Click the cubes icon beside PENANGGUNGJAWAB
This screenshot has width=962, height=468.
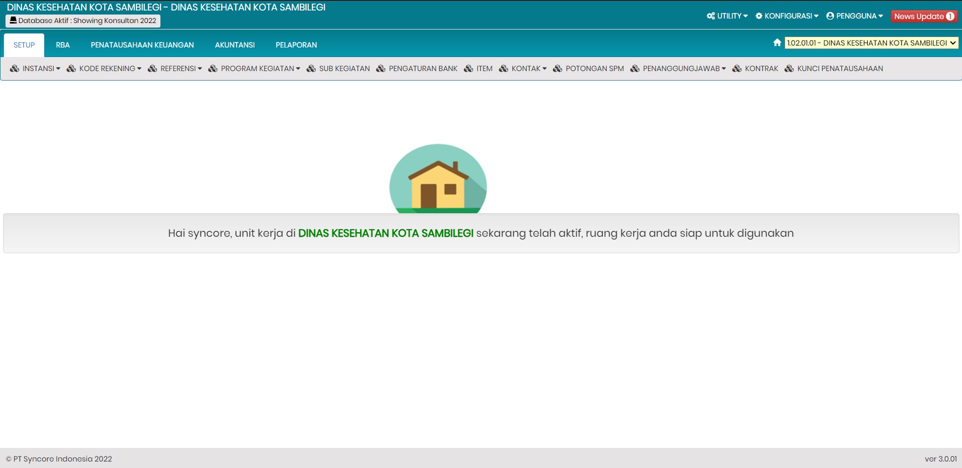pos(635,69)
